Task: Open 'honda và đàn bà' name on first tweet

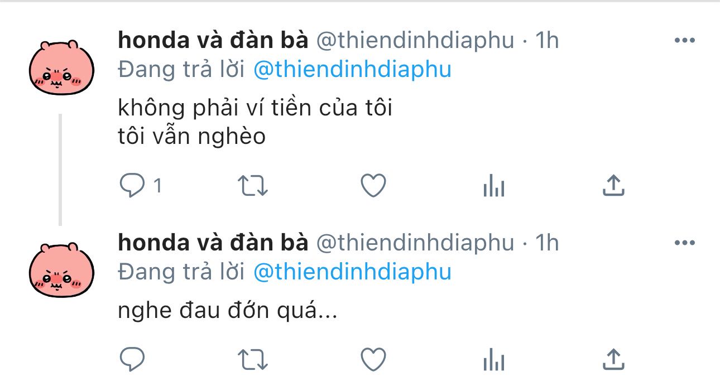Action: [213, 41]
